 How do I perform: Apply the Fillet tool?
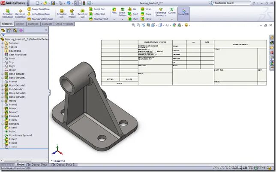click(x=114, y=11)
